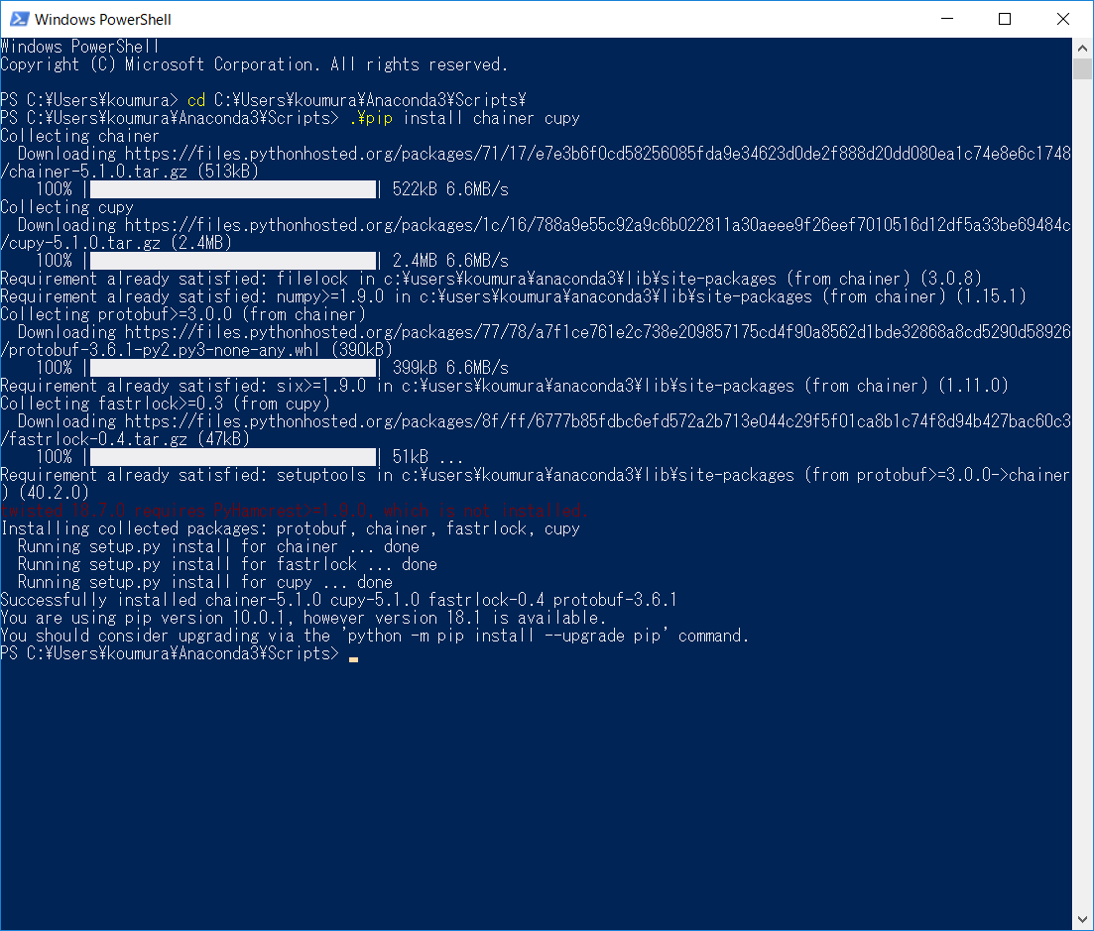Click the 'Windows PowerShell' title text
Viewport: 1094px width, 931px height.
click(102, 20)
